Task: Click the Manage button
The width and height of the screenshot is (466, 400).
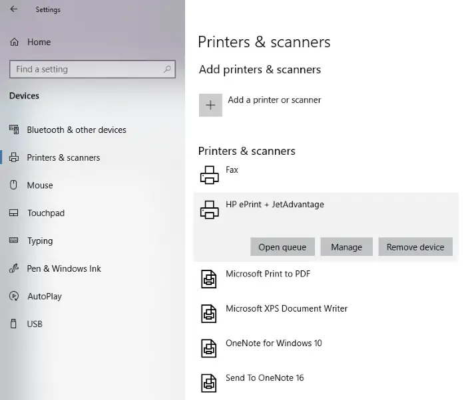Action: point(347,247)
